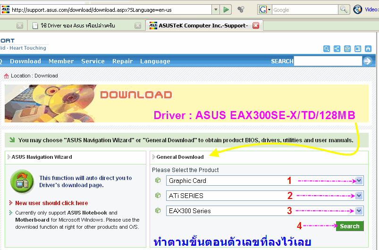Open the Graphic Card product type dropdown

[265, 181]
